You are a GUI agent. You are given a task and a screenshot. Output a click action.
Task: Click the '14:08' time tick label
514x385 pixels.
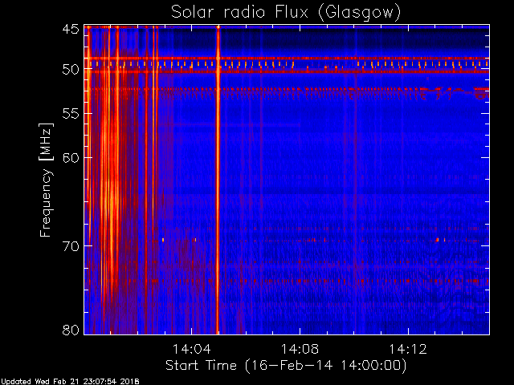[300, 349]
